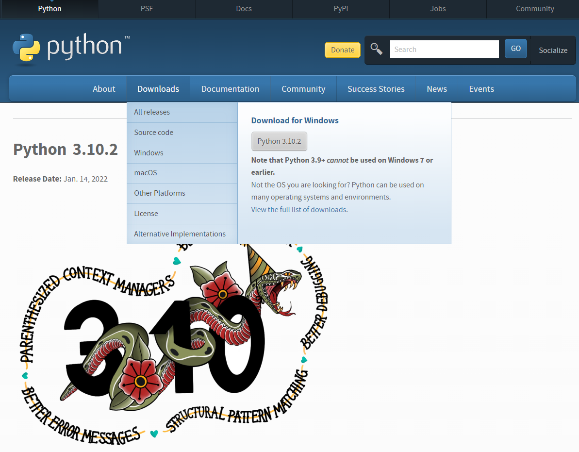Screen dimensions: 579x452
Task: Go to the Docs top bar tab
Action: (244, 9)
